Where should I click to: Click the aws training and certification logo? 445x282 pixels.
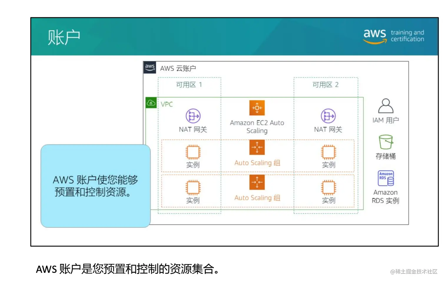(394, 36)
